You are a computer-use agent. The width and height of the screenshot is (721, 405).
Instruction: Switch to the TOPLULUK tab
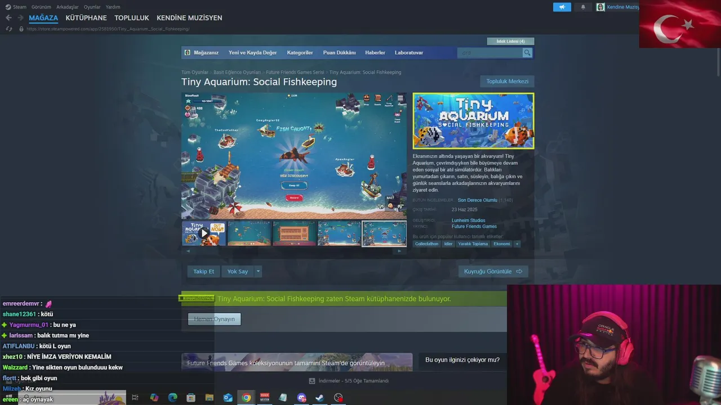132,18
